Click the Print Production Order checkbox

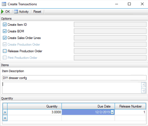[x=5, y=58]
